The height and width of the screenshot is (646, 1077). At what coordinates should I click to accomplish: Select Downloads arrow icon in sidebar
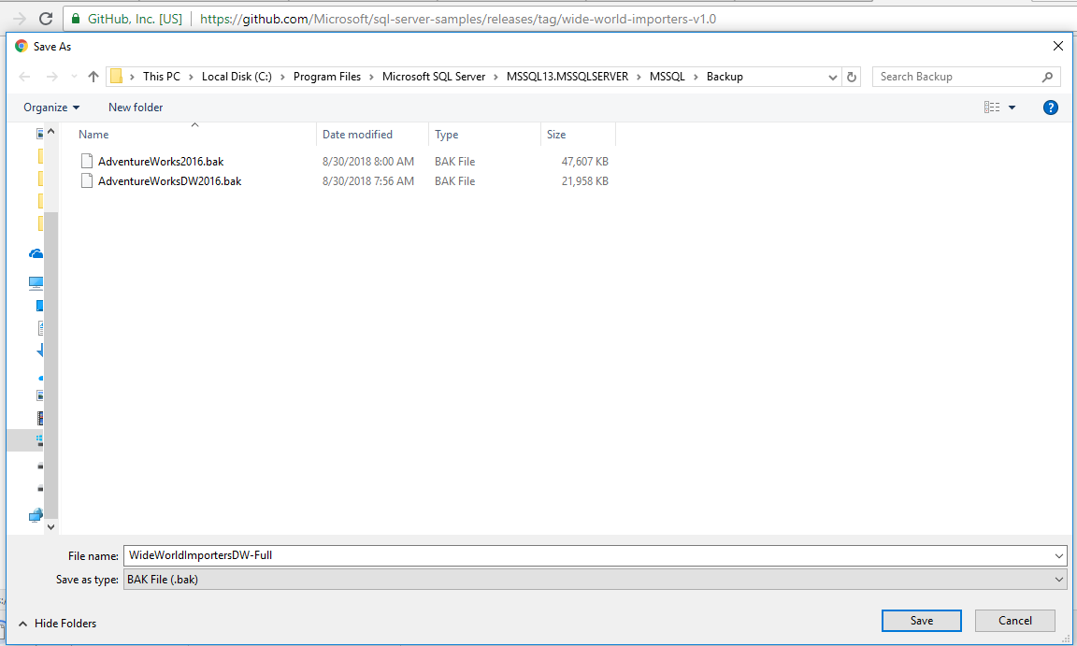coord(40,351)
